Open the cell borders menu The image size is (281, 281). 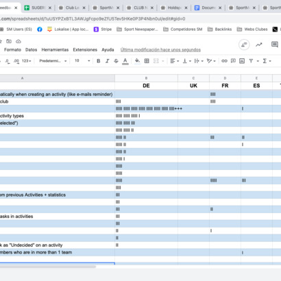(x=147, y=61)
